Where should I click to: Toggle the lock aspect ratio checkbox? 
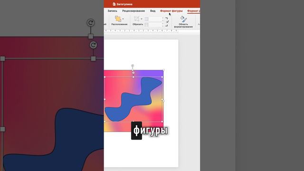pyautogui.click(x=167, y=22)
